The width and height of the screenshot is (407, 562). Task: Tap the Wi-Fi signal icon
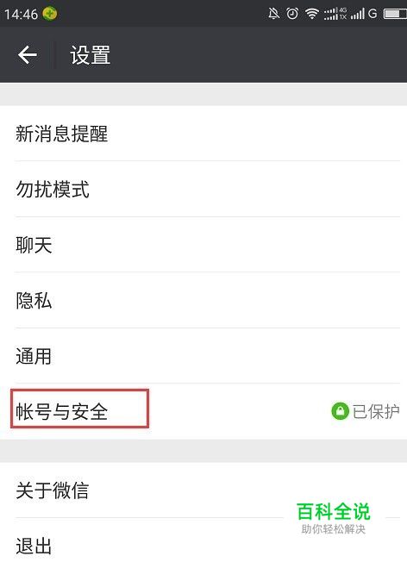(312, 14)
